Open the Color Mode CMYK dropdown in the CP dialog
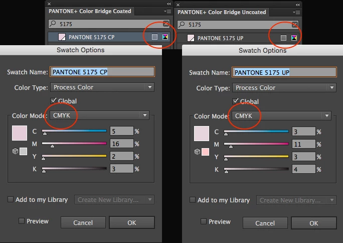This screenshot has width=343, height=243. tap(99, 115)
